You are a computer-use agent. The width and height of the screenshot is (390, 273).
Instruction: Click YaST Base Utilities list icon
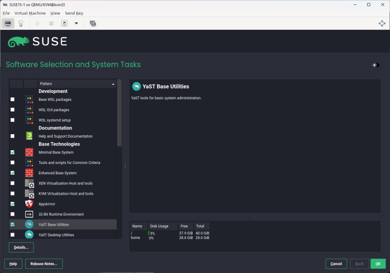click(29, 225)
